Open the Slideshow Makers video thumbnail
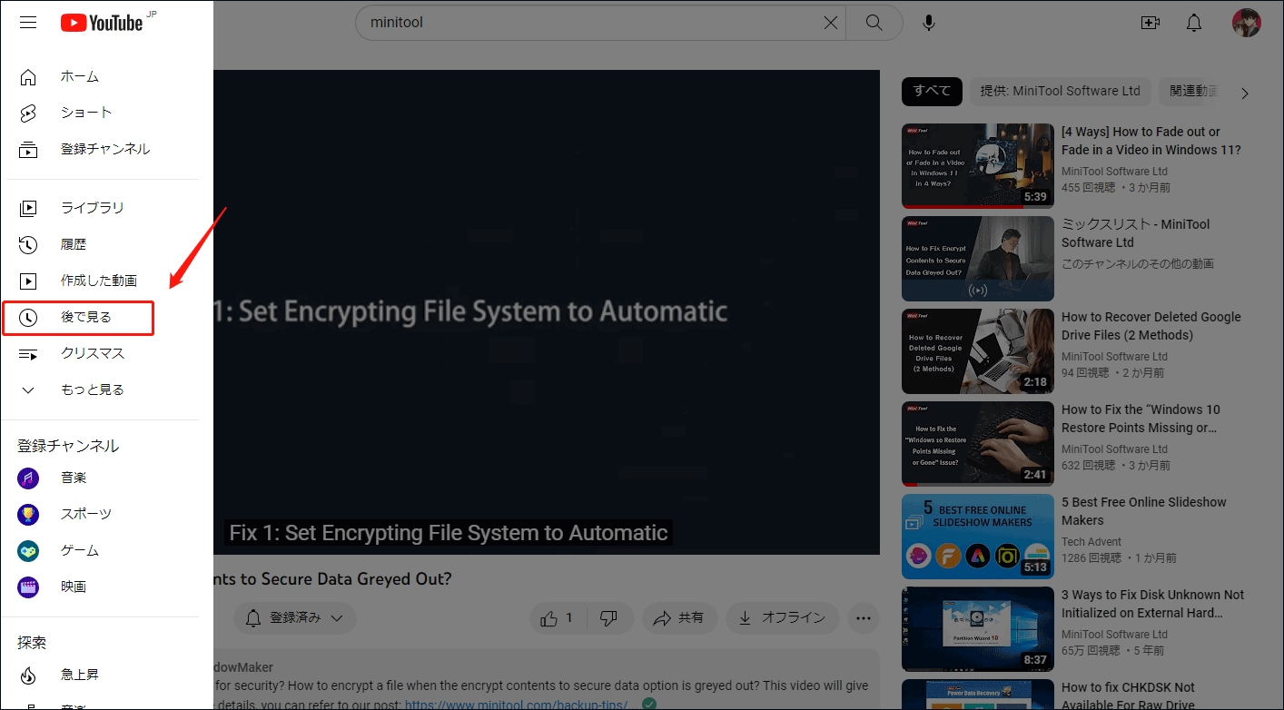 [978, 537]
